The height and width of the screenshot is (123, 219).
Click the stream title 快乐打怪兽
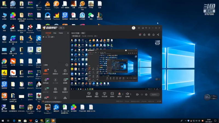pyautogui.click(x=75, y=33)
